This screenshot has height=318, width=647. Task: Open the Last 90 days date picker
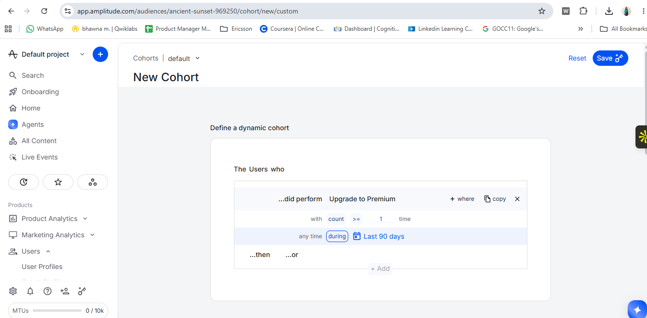click(378, 236)
